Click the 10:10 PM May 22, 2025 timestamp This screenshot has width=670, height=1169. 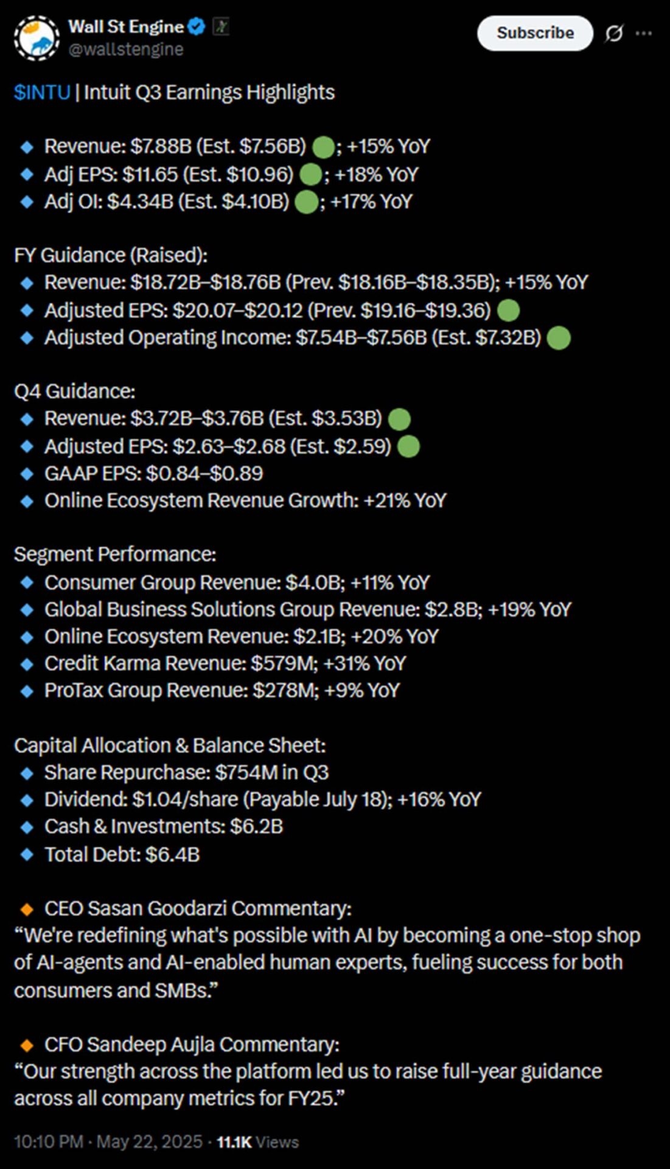pos(108,1142)
